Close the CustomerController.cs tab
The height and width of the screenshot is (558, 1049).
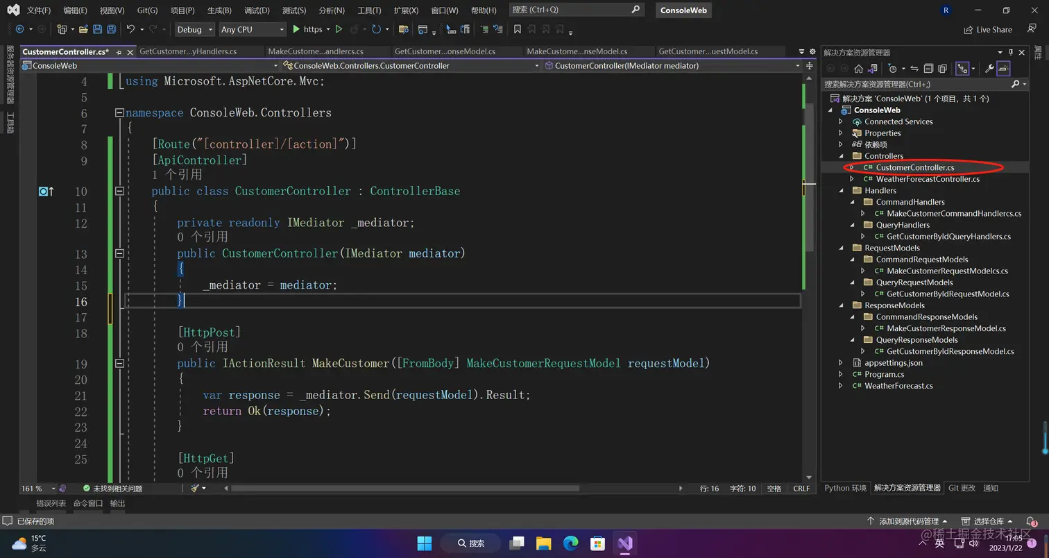click(x=129, y=52)
